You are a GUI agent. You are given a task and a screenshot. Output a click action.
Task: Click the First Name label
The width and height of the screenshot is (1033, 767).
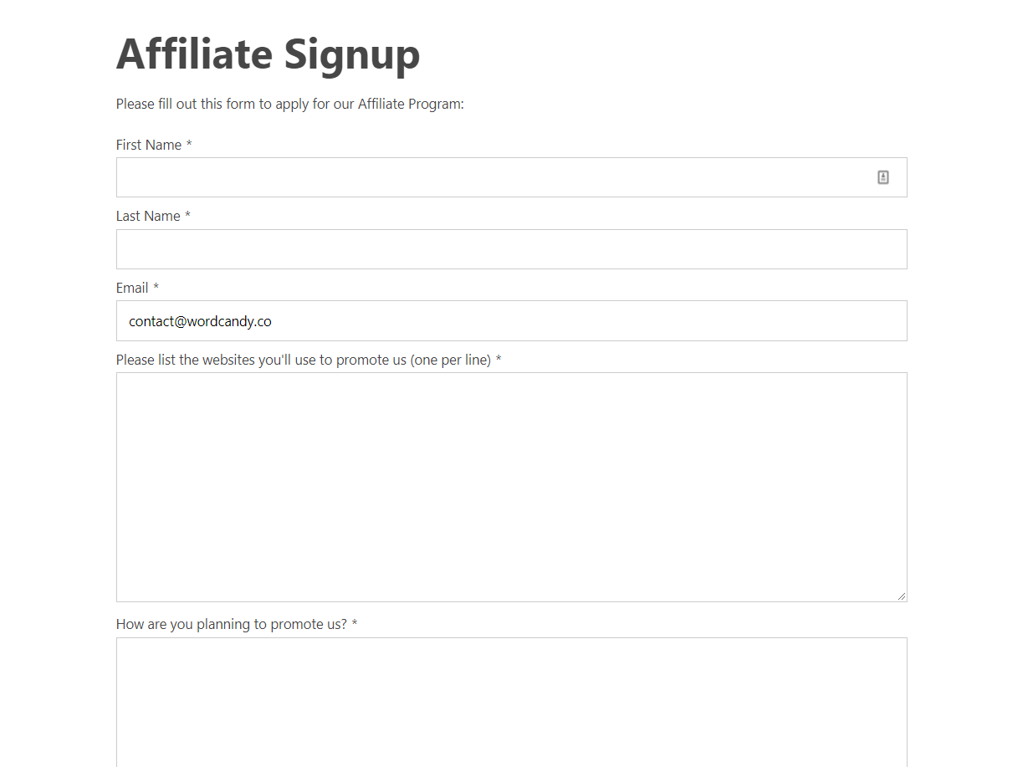click(149, 145)
